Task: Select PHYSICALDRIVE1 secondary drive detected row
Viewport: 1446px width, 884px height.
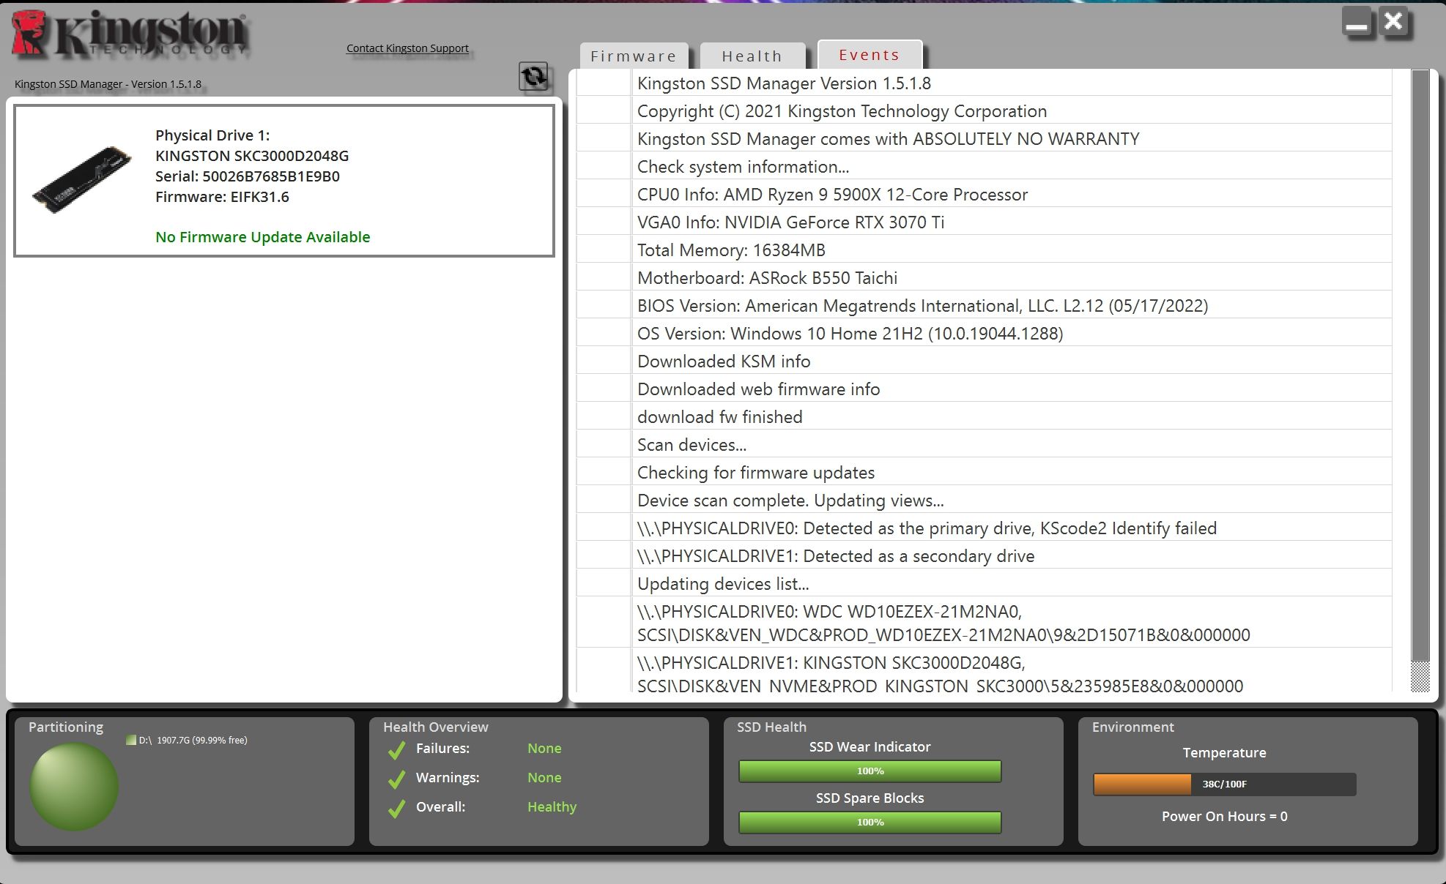Action: [984, 556]
